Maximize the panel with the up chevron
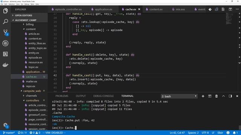The image size is (241, 135). tap(223, 96)
